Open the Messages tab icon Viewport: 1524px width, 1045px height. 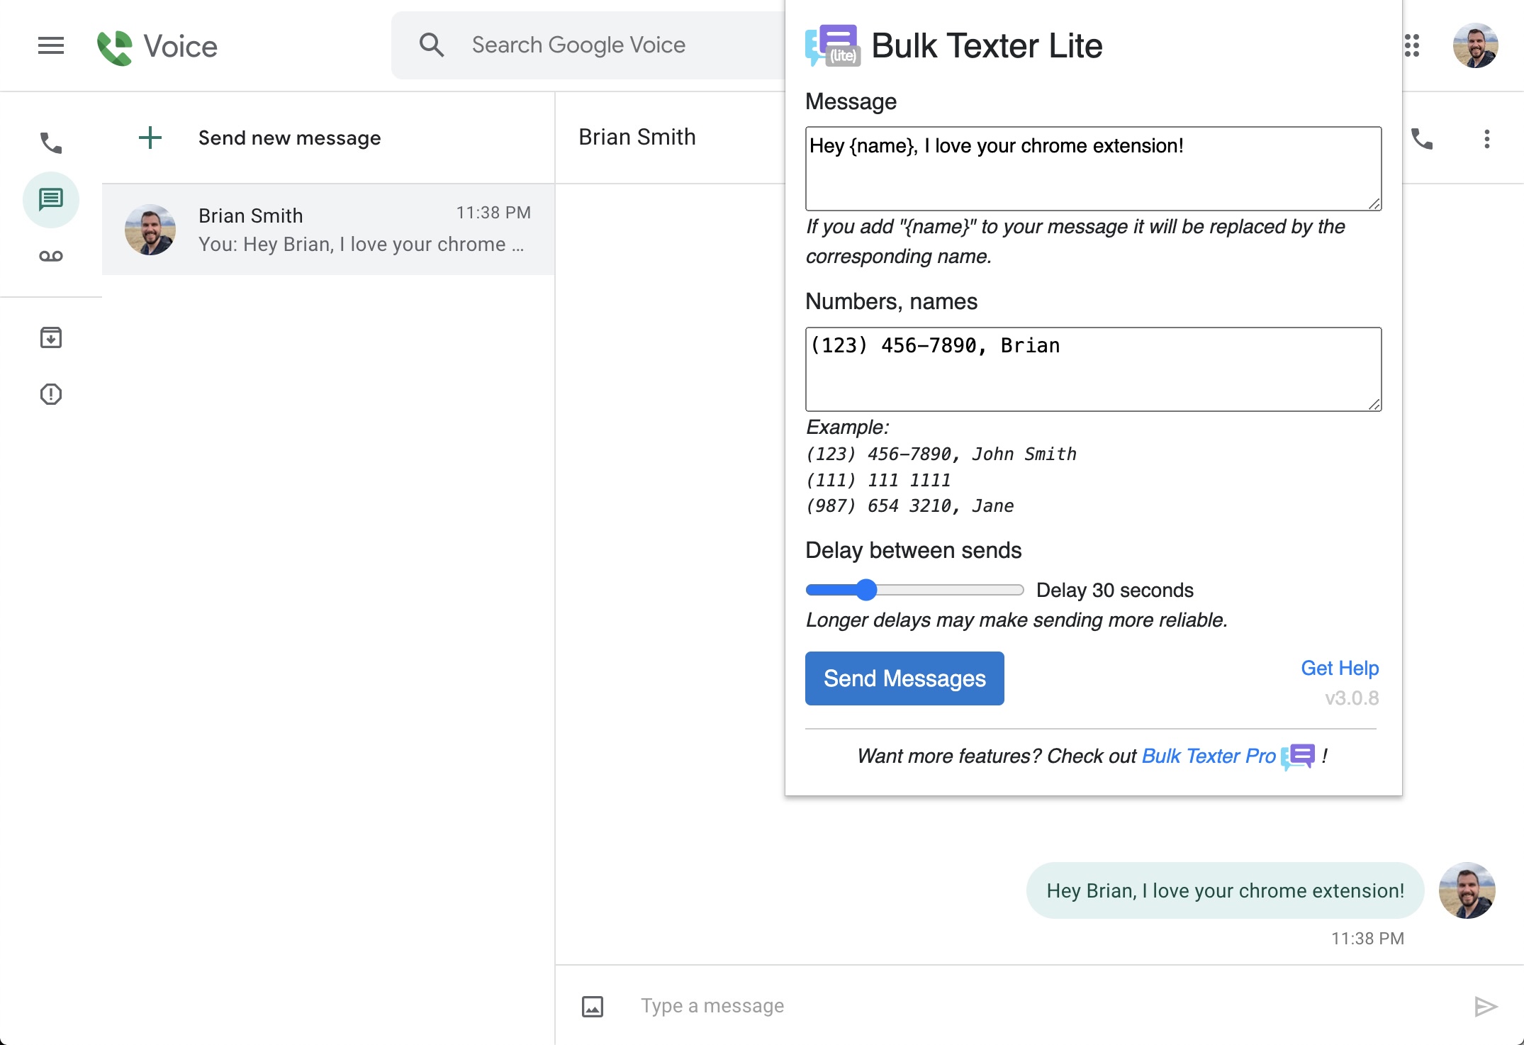[51, 199]
